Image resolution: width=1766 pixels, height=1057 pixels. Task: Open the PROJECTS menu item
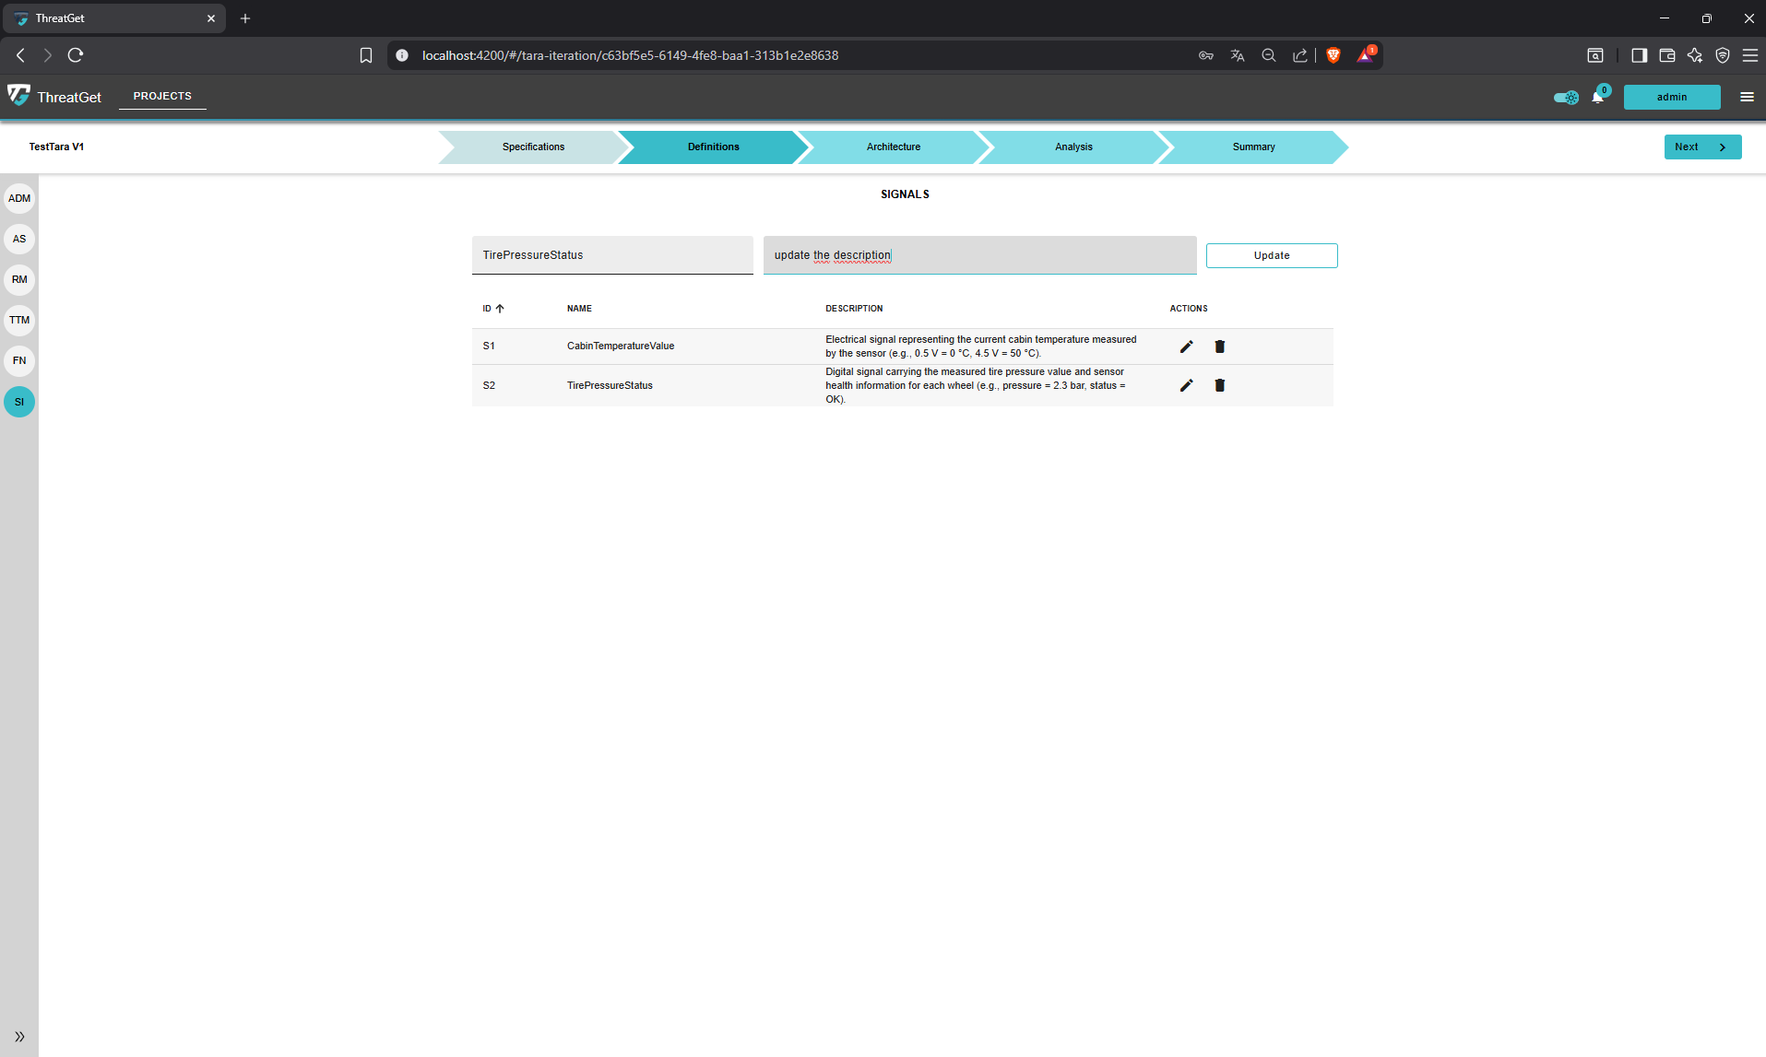162,96
